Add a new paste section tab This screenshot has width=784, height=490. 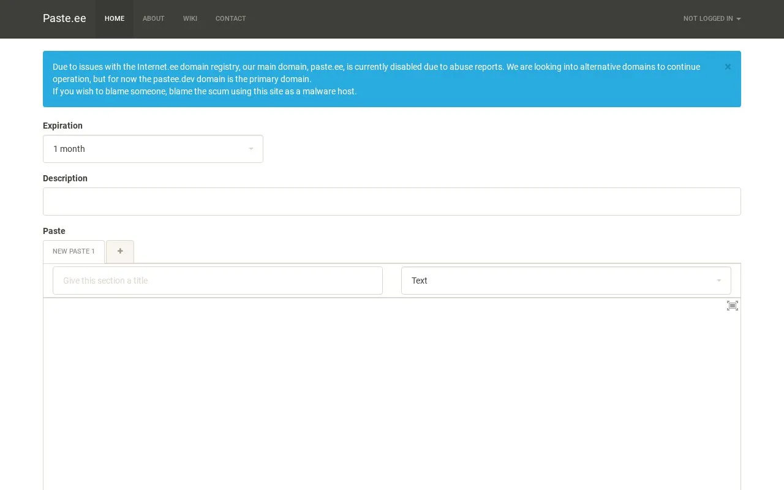120,251
